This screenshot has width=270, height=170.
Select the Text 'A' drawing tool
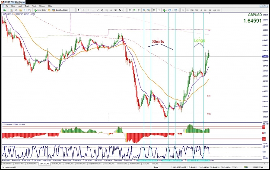[111, 10]
